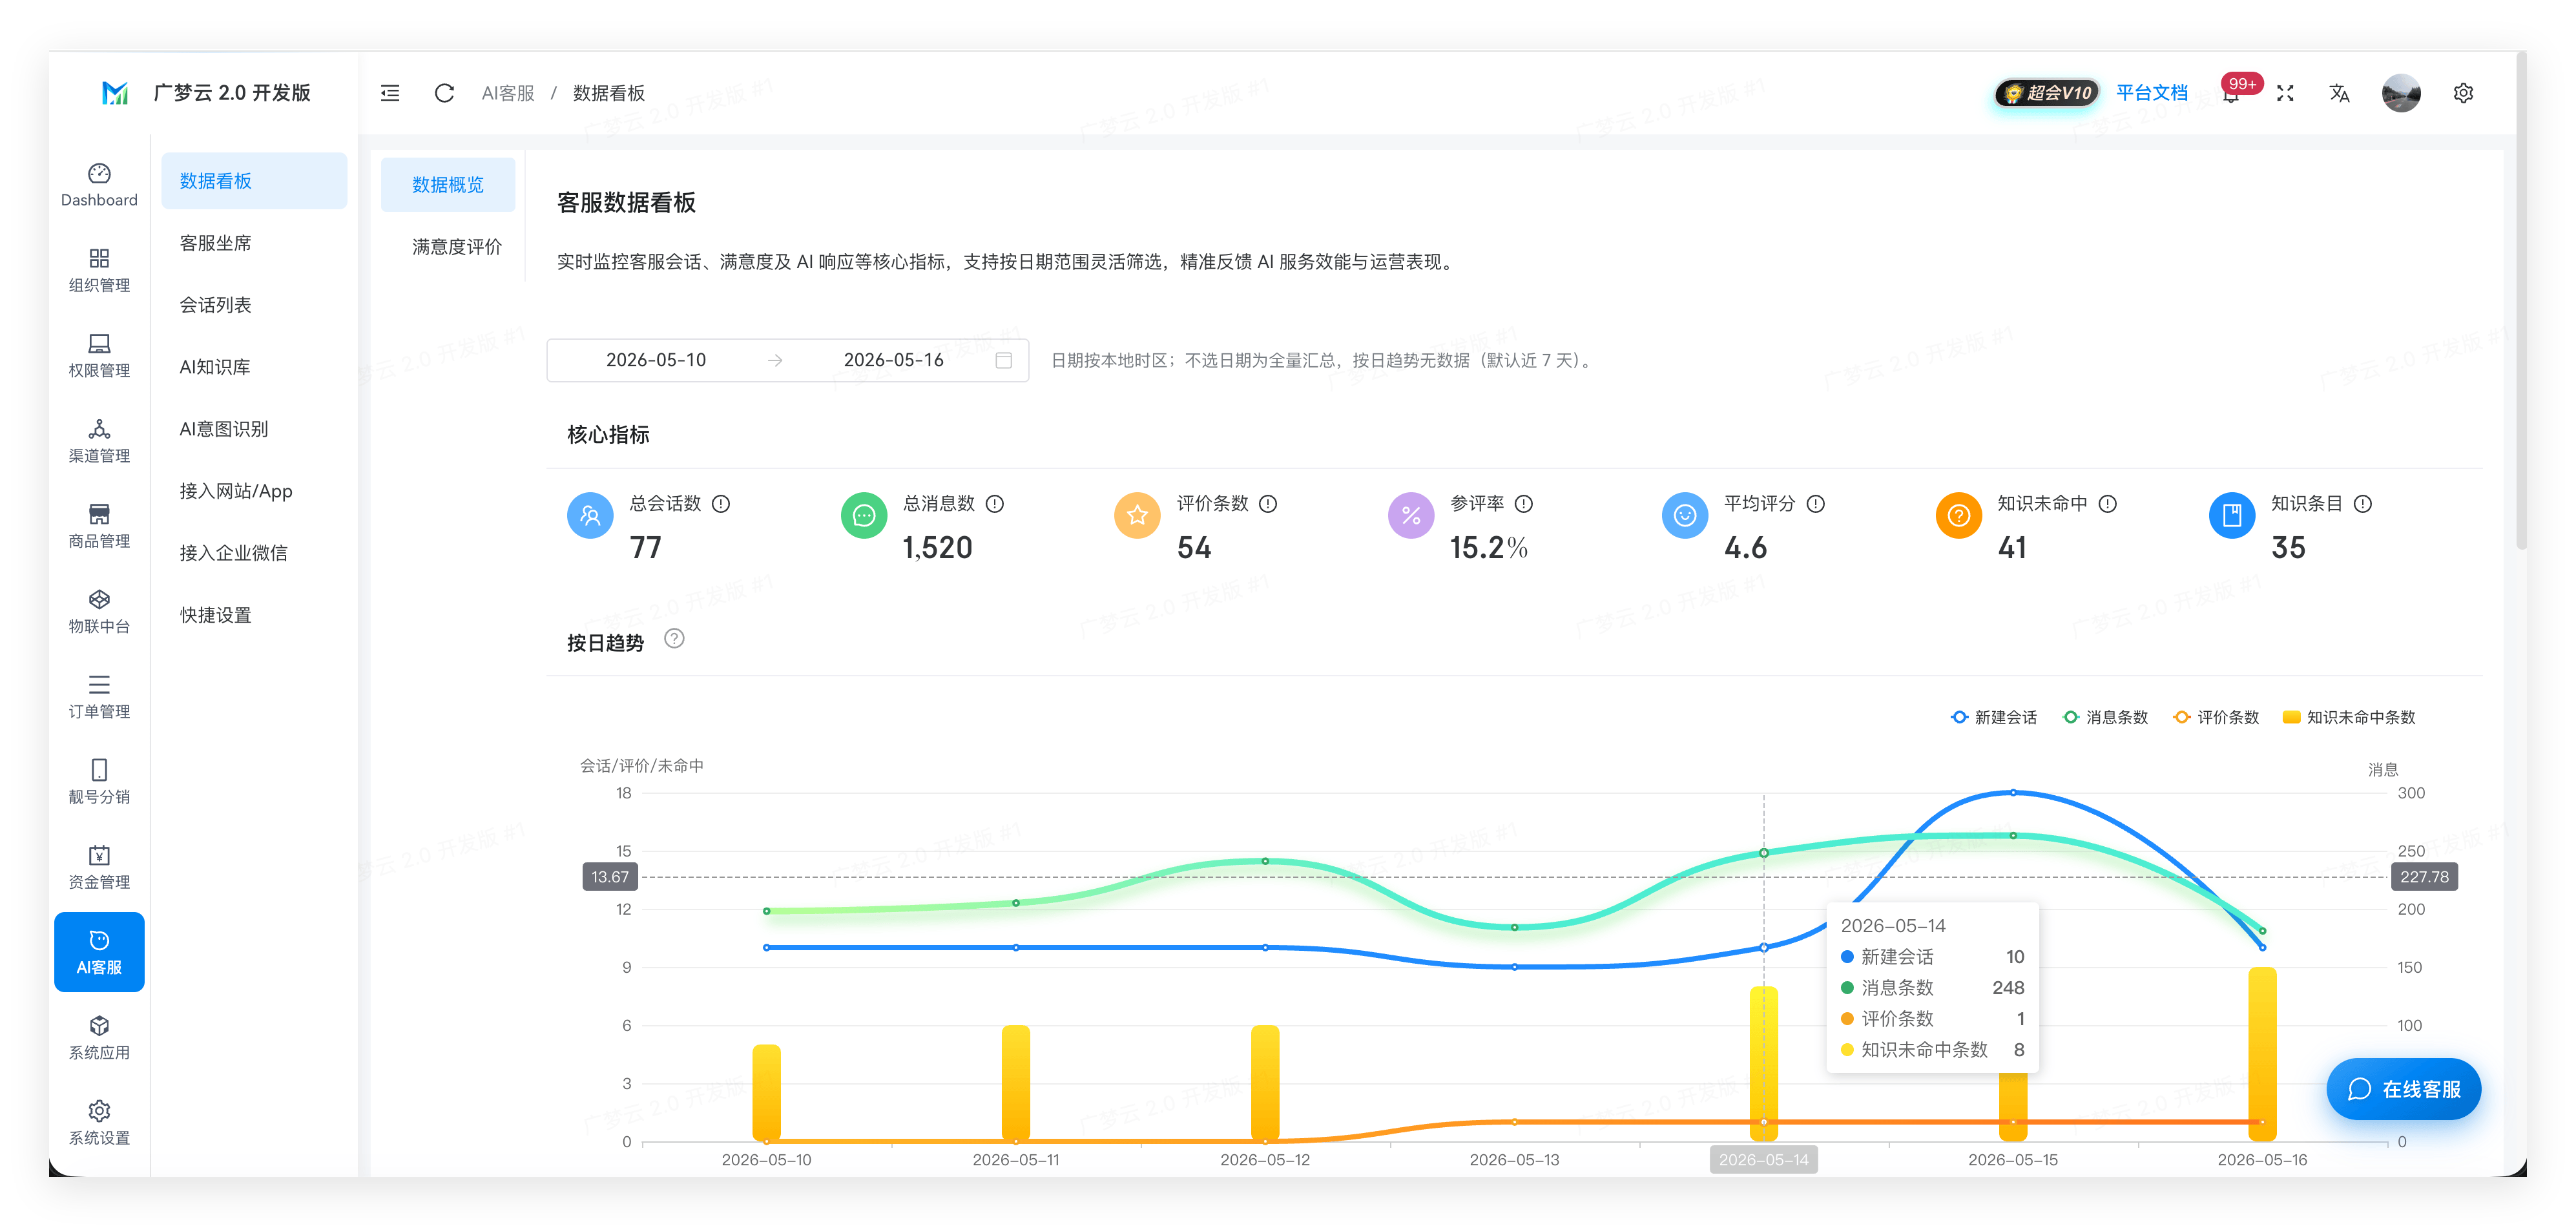Image resolution: width=2576 pixels, height=1226 pixels.
Task: Open 系统应用 in the sidebar
Action: coord(99,1037)
